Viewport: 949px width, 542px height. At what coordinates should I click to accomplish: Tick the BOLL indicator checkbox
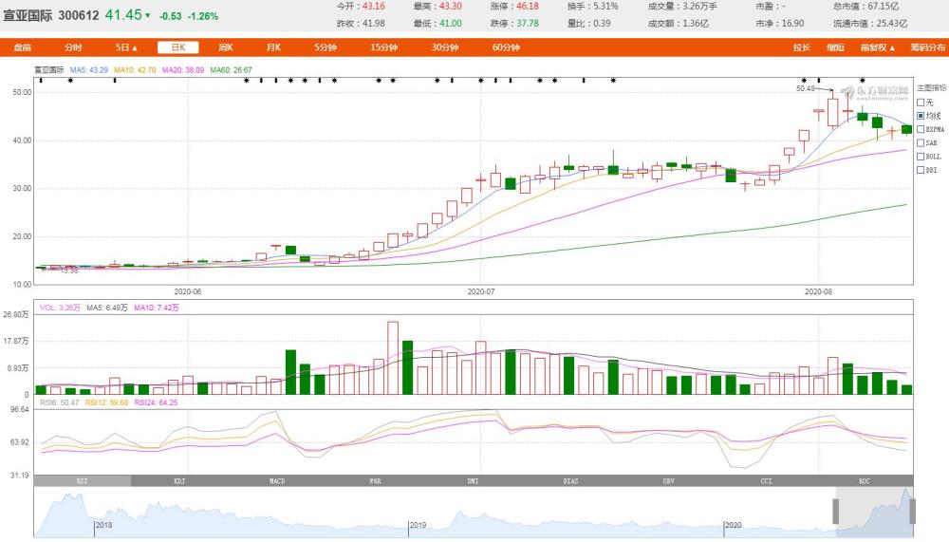click(921, 157)
